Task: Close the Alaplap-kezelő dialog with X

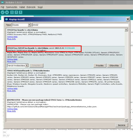Action: pyautogui.click(x=128, y=19)
